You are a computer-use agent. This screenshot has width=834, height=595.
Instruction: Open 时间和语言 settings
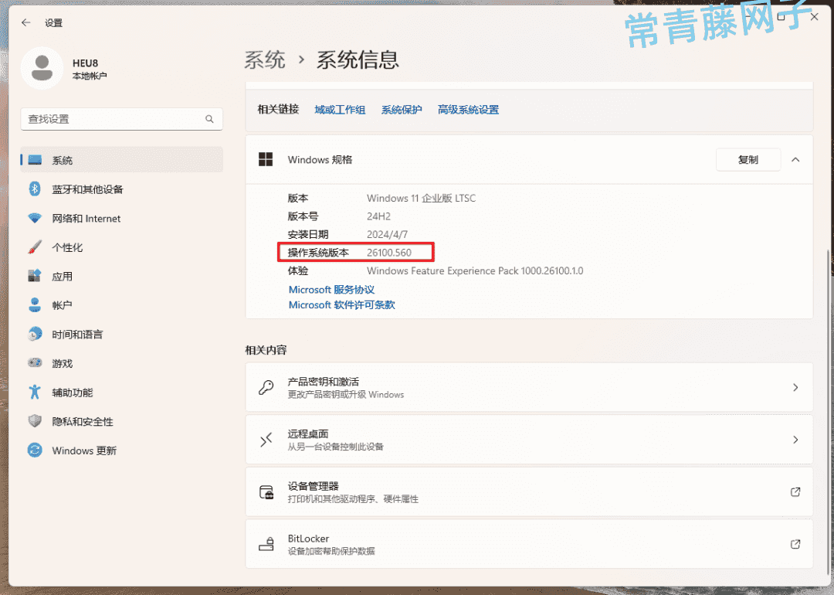[x=122, y=334]
